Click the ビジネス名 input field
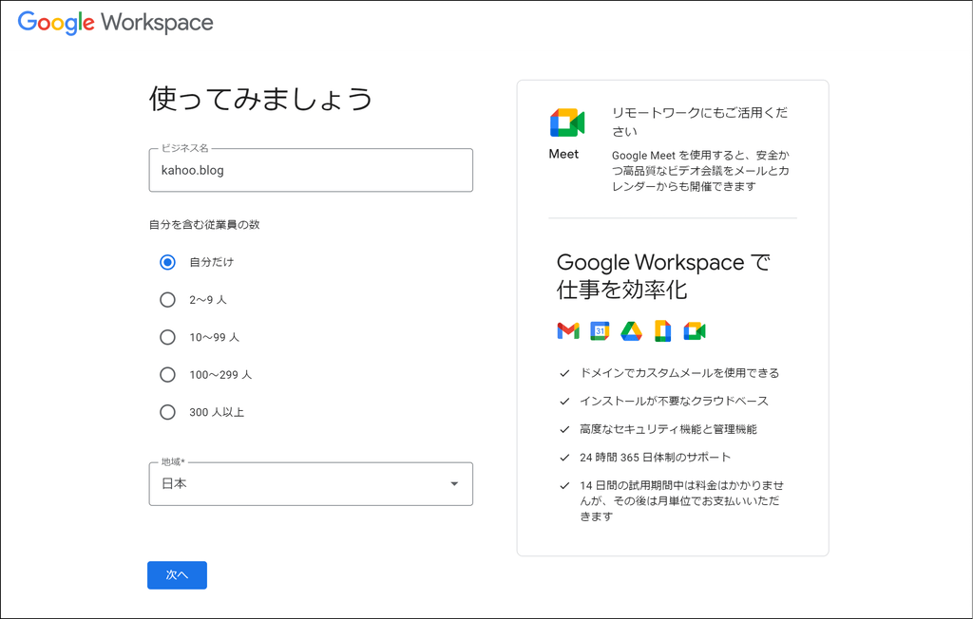This screenshot has height=619, width=973. tap(311, 170)
